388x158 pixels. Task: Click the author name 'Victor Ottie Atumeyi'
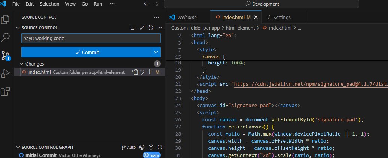(x=79, y=155)
